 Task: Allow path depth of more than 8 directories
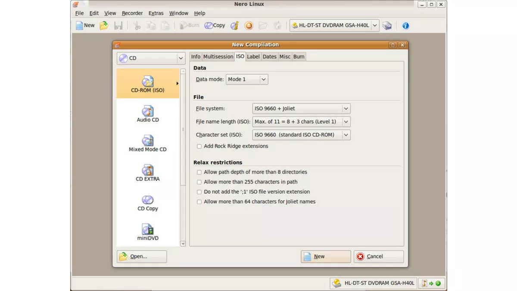tap(199, 172)
